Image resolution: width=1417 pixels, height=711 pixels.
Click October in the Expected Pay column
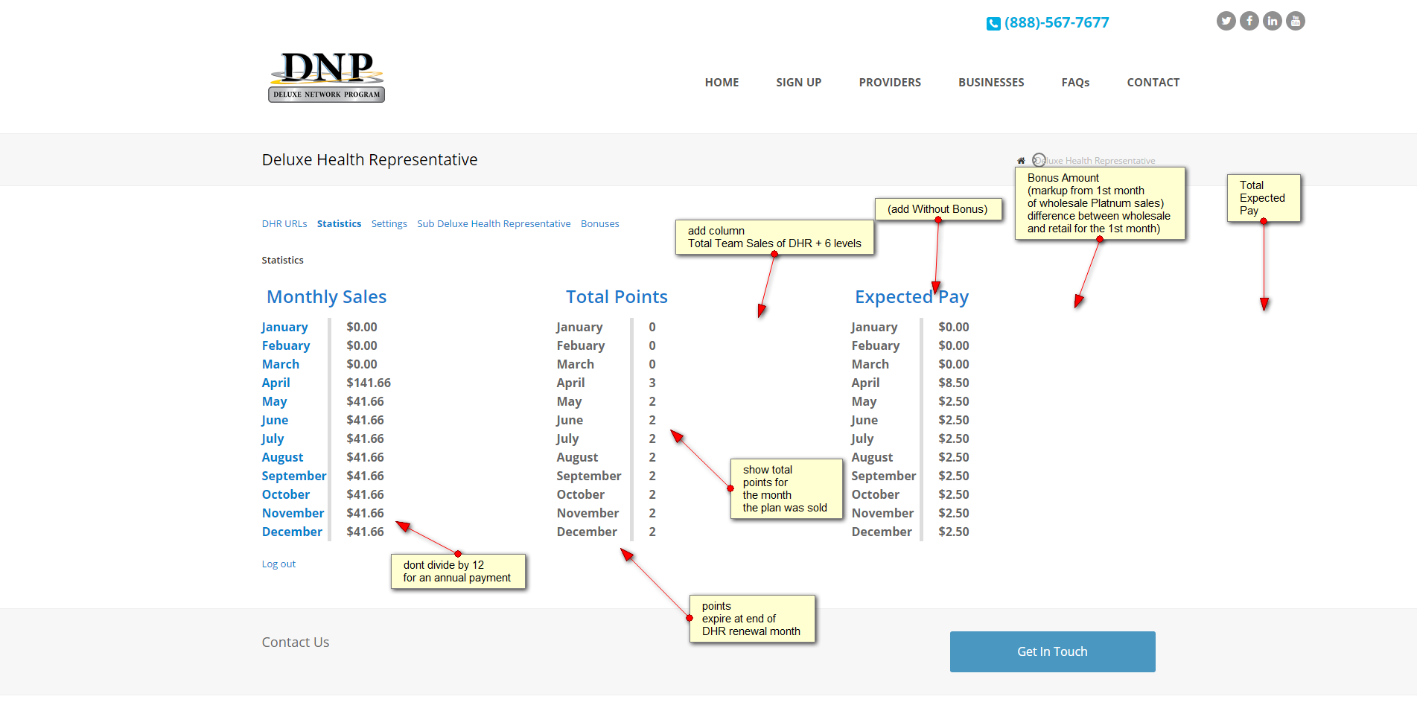[x=876, y=495]
